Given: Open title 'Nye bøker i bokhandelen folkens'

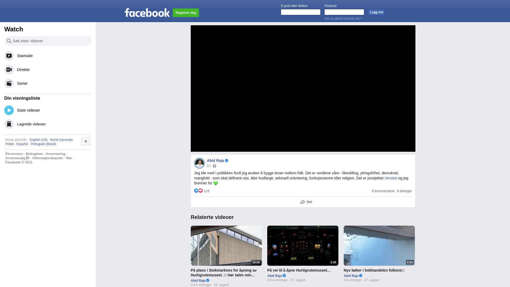Looking at the screenshot, I should pyautogui.click(x=374, y=270).
